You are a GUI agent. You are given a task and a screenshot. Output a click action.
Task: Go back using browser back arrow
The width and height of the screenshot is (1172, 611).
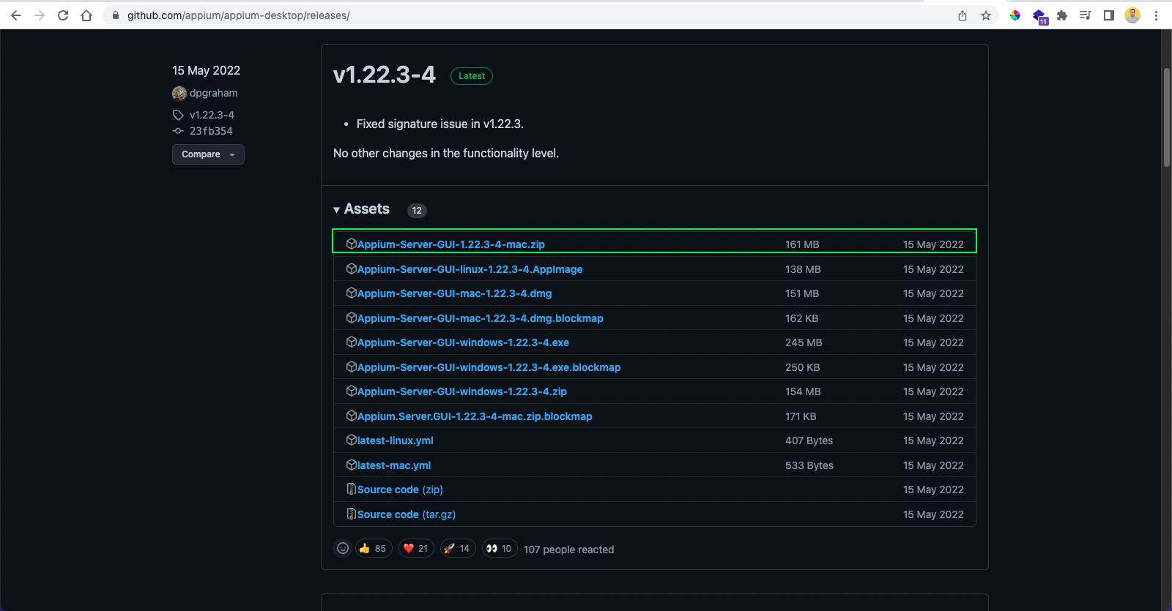click(x=16, y=15)
